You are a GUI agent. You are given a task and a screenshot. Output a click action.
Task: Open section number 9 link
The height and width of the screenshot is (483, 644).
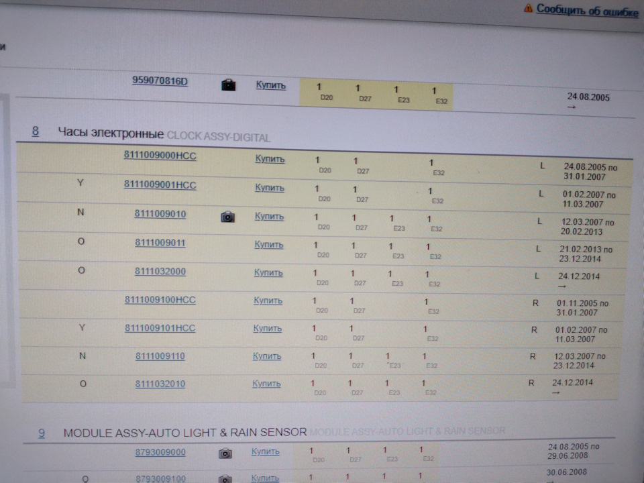click(42, 433)
